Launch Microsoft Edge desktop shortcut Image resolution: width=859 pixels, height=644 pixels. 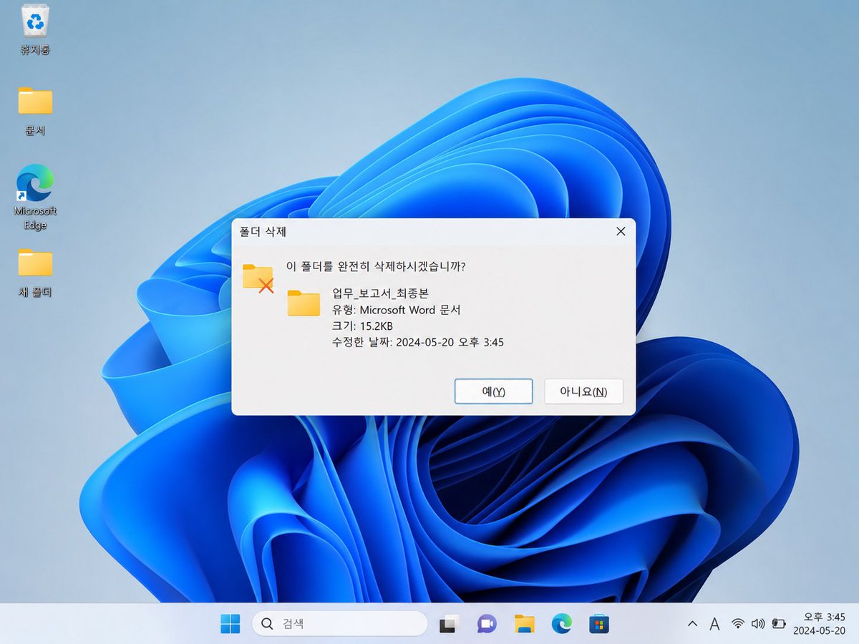[x=35, y=197]
